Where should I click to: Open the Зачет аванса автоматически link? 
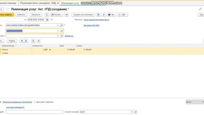96,20
